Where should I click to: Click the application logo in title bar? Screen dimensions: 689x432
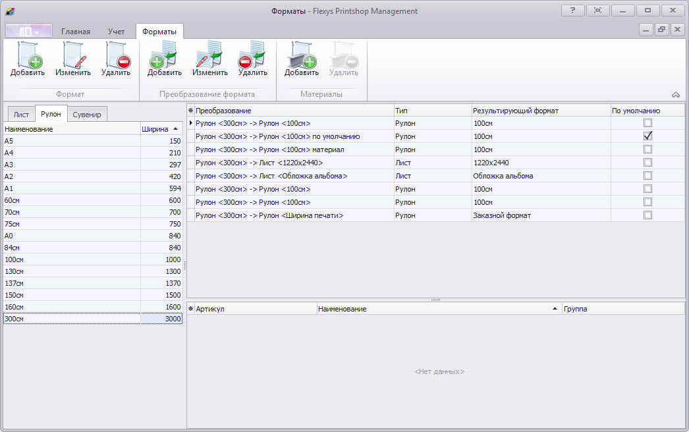pyautogui.click(x=10, y=11)
